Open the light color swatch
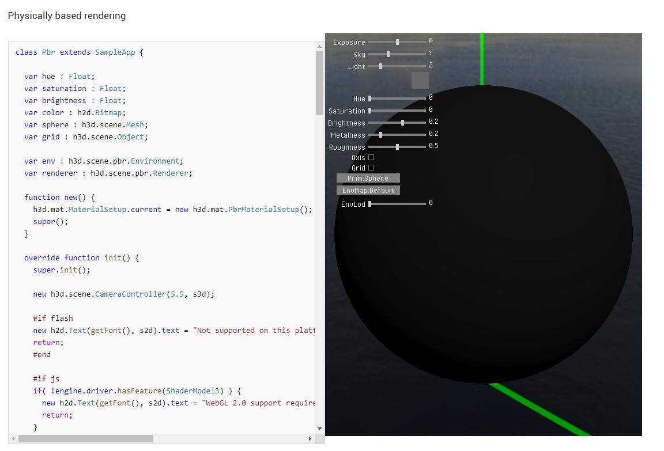Screen dimensions: 664x451 [x=420, y=81]
